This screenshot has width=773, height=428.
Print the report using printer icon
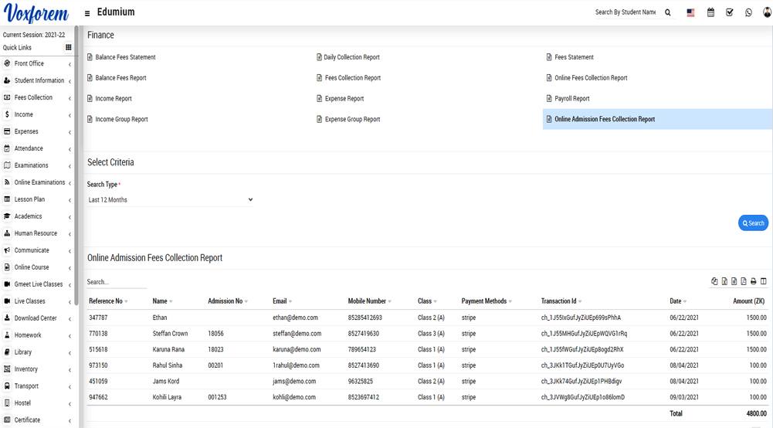tap(754, 282)
